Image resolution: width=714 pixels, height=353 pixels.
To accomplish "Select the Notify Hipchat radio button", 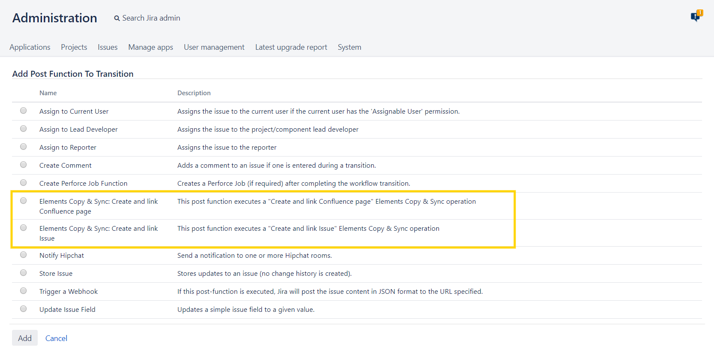I will click(x=24, y=255).
